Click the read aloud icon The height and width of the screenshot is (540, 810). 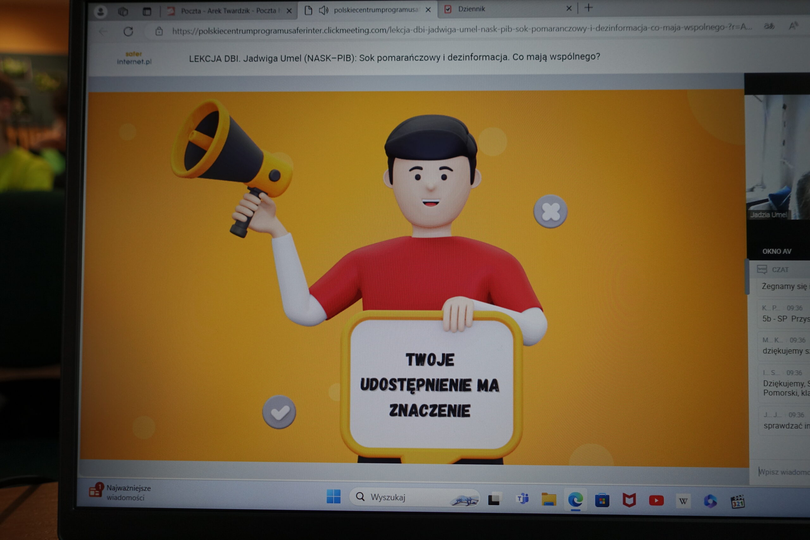(793, 26)
